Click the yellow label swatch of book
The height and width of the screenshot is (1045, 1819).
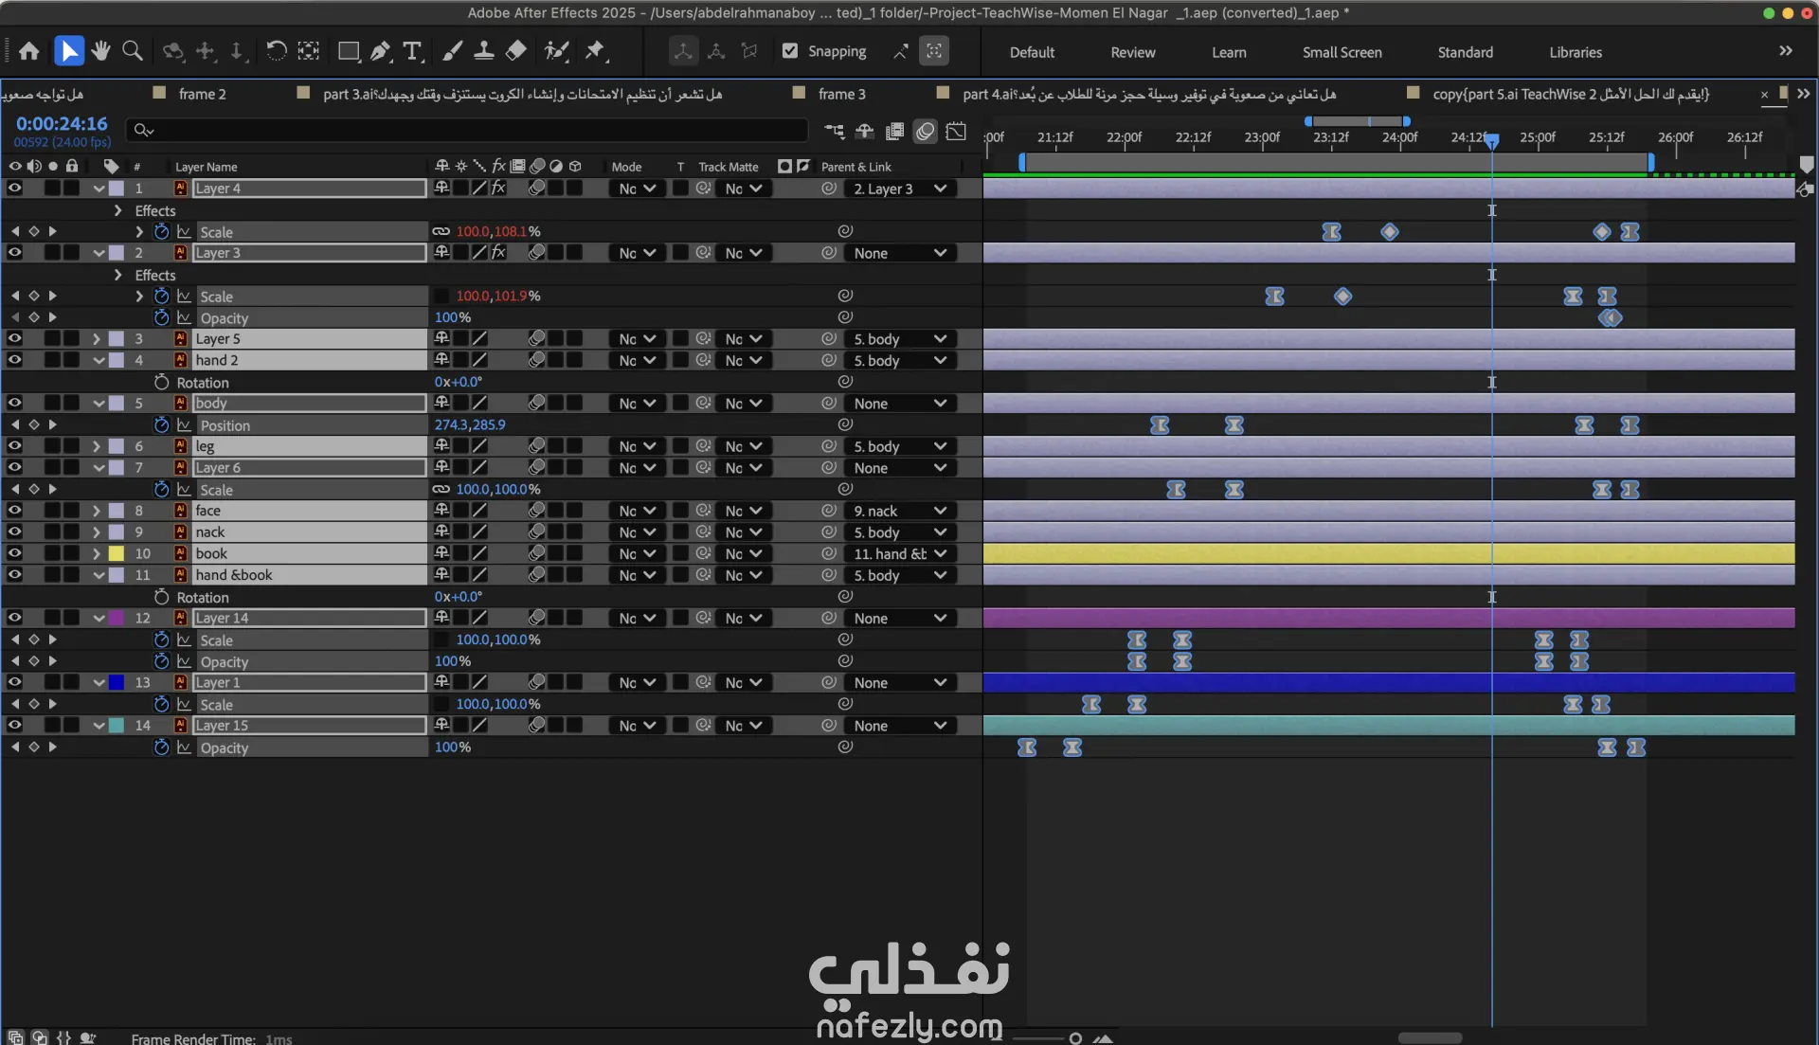(x=117, y=553)
